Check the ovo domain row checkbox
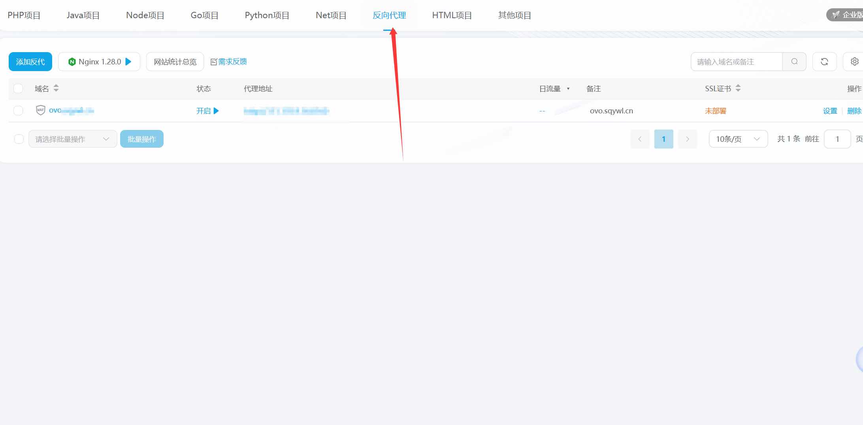This screenshot has height=425, width=863. click(18, 111)
